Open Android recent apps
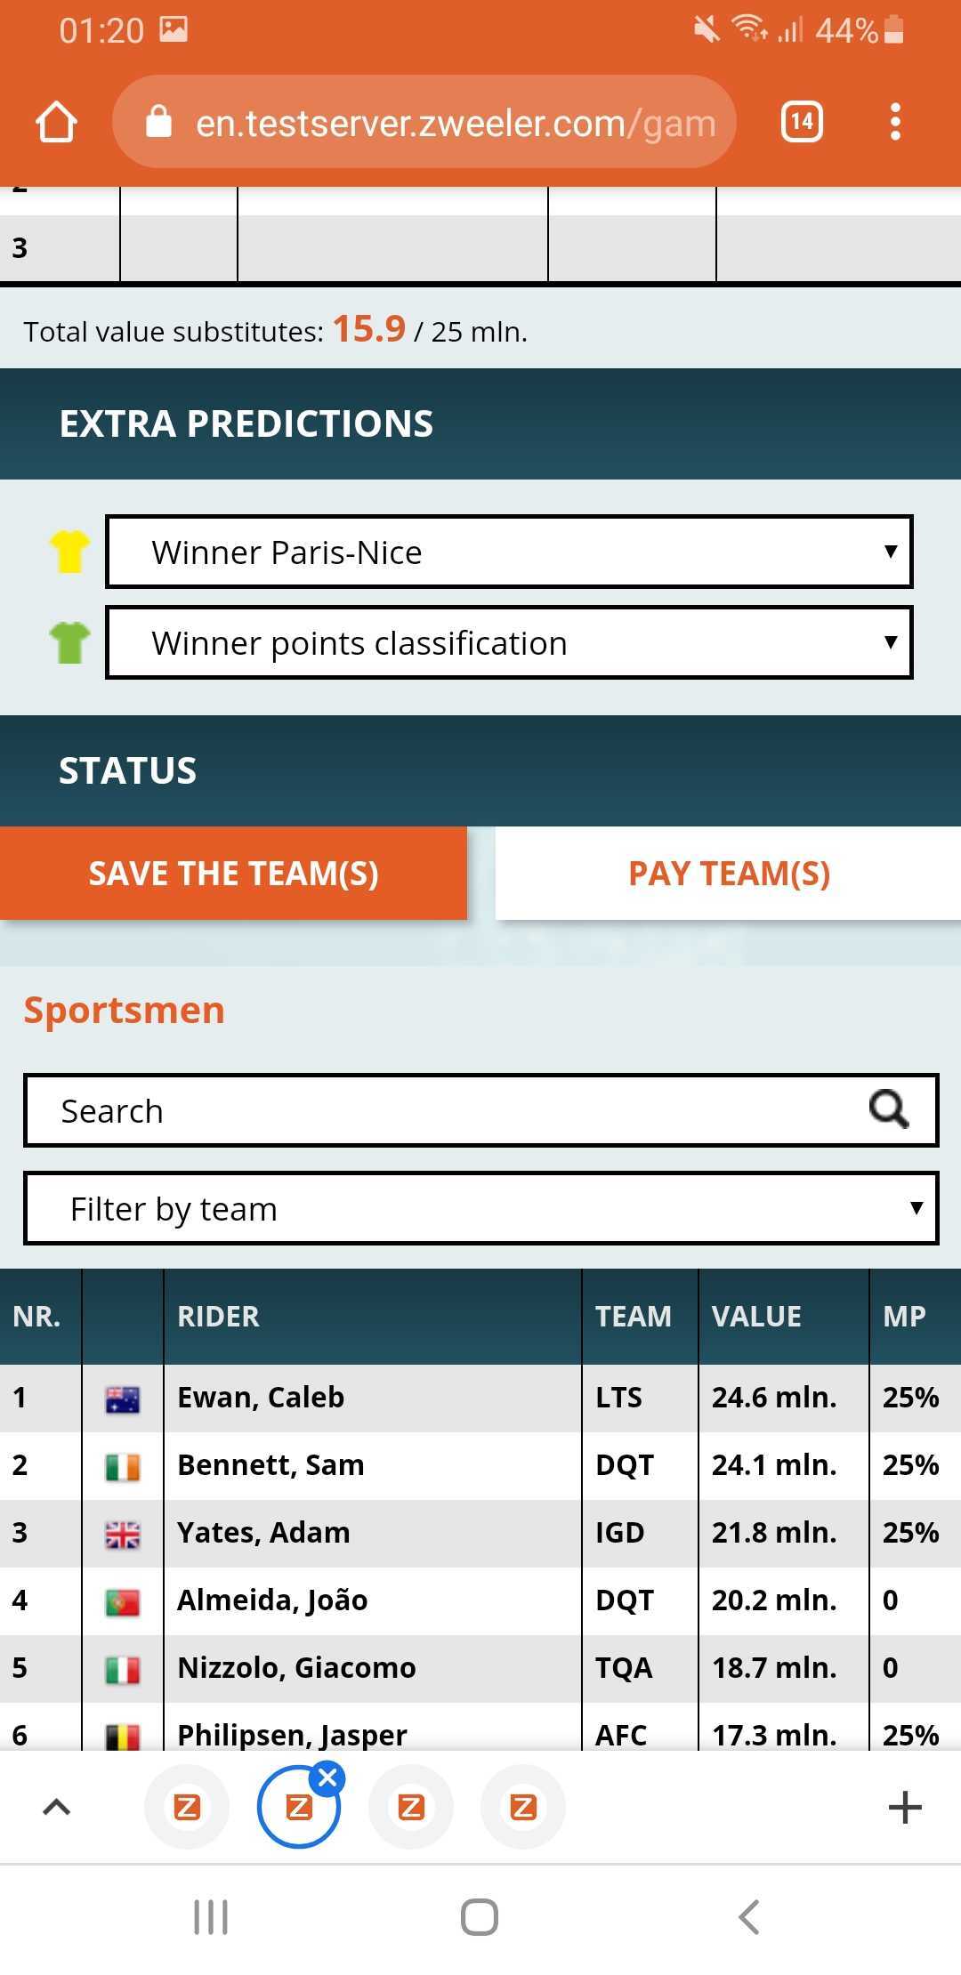 [211, 1917]
